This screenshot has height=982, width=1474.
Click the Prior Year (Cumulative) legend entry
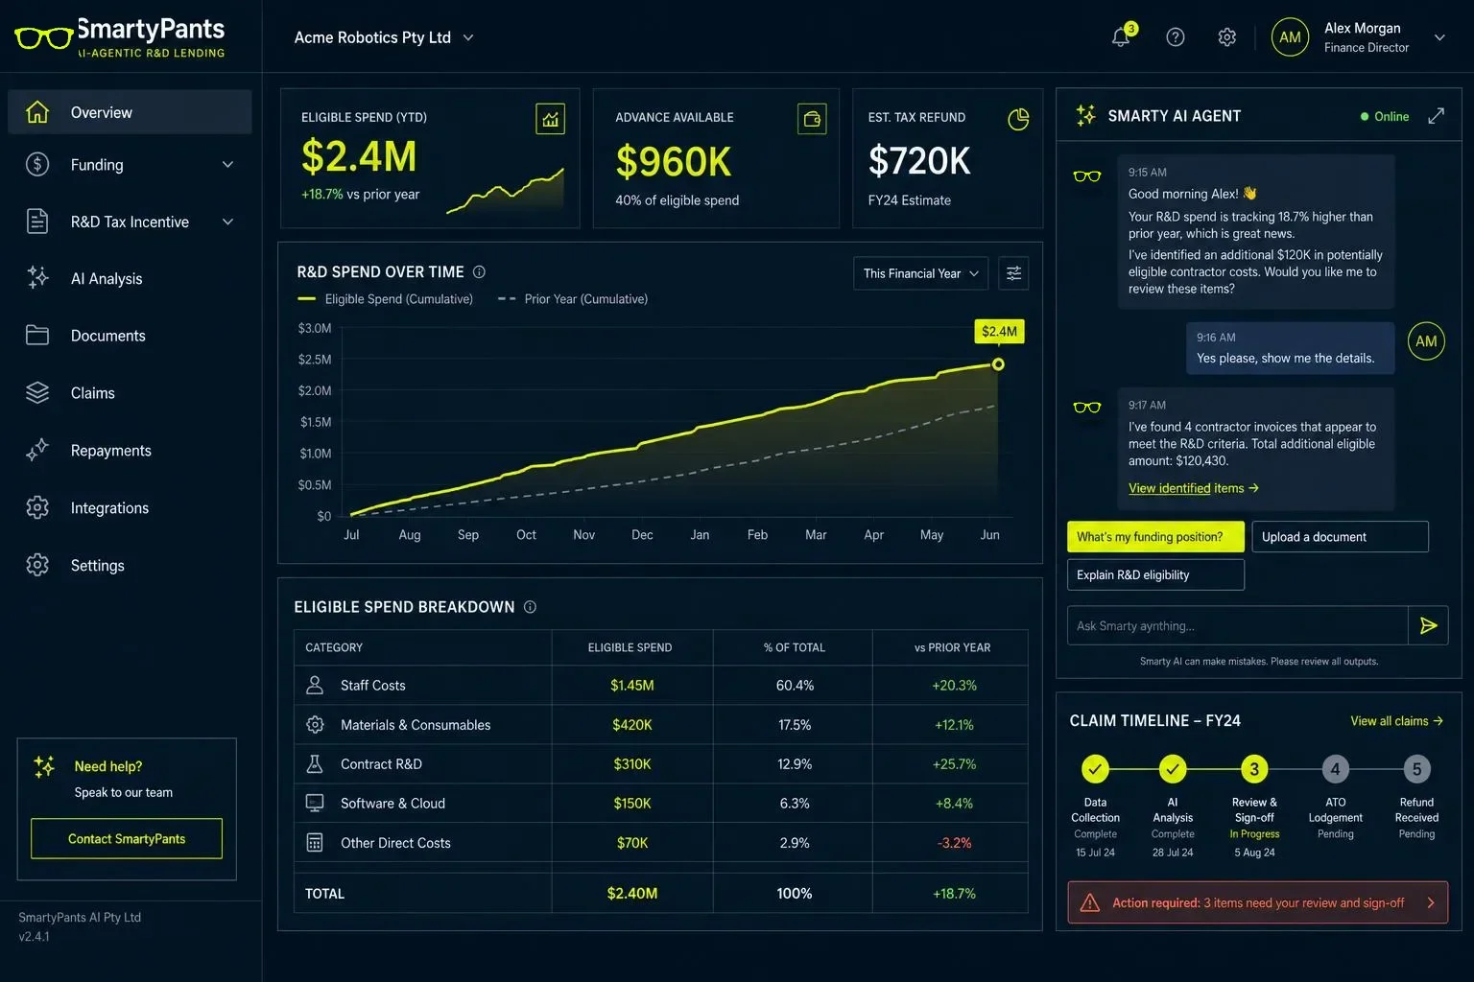click(573, 299)
